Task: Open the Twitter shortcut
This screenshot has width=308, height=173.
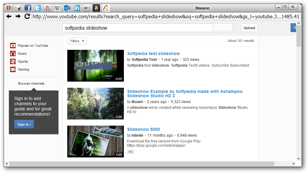Action: pyautogui.click(x=38, y=8)
